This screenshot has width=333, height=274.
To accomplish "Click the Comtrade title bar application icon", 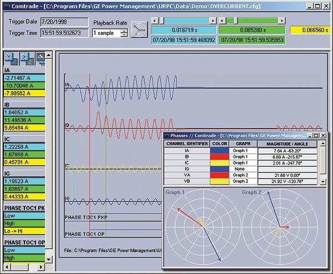I will [x=6, y=5].
